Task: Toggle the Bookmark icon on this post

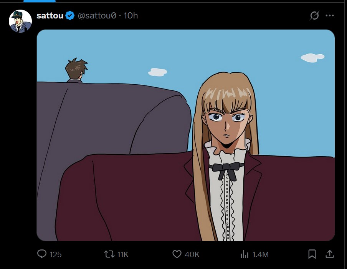Action: [312, 254]
